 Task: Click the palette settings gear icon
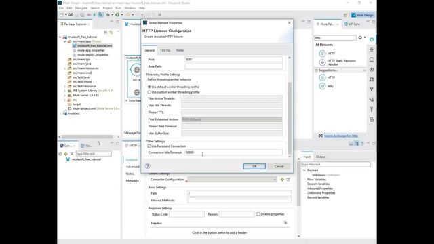coord(360,37)
